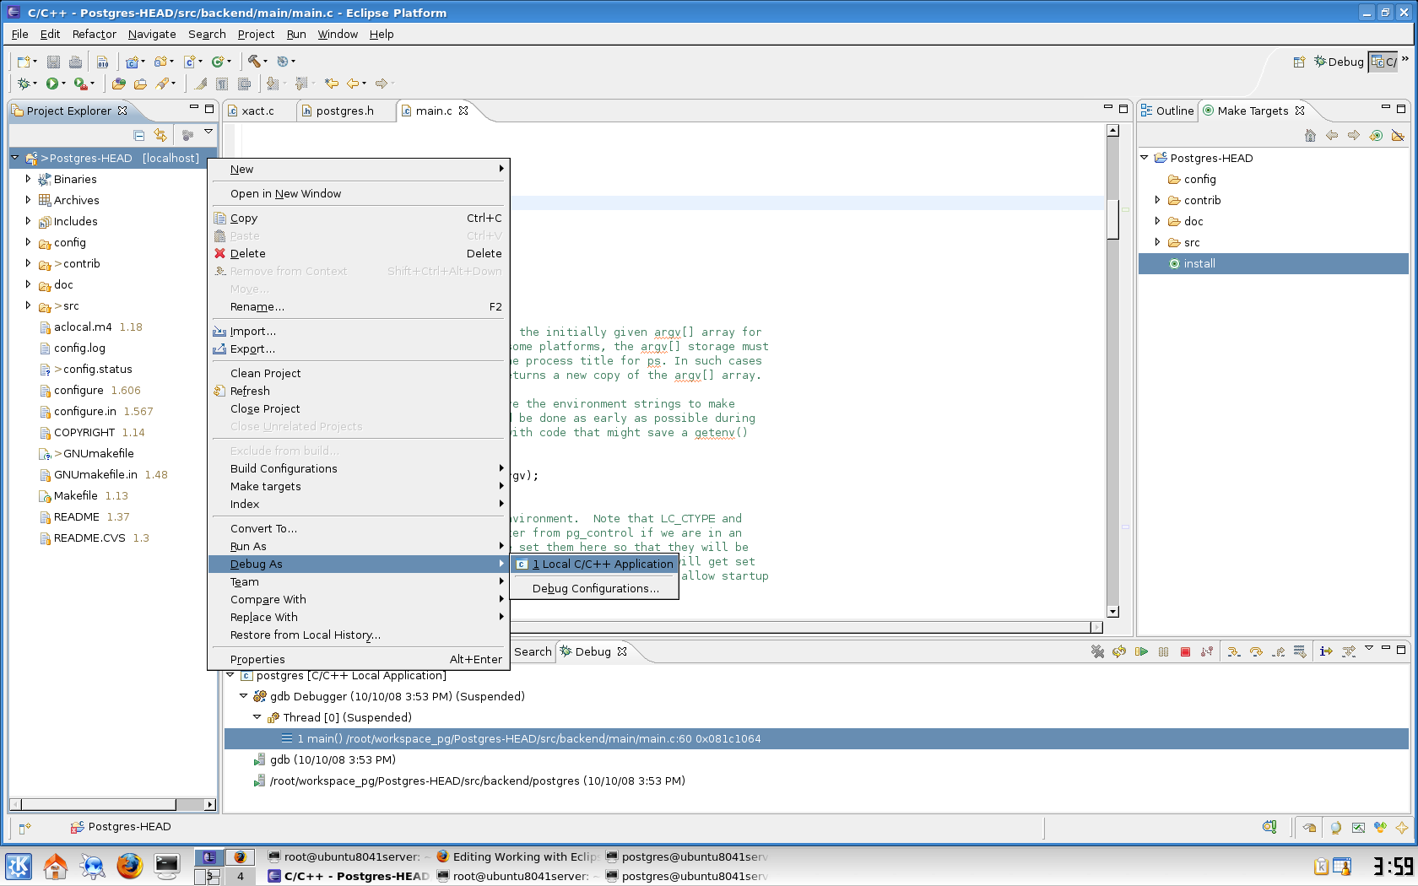This screenshot has width=1418, height=886.
Task: Choose Debug Configurations... in the submenu
Action: click(595, 588)
